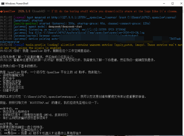Click the 'Windows PowerShell' title text

[17, 3]
